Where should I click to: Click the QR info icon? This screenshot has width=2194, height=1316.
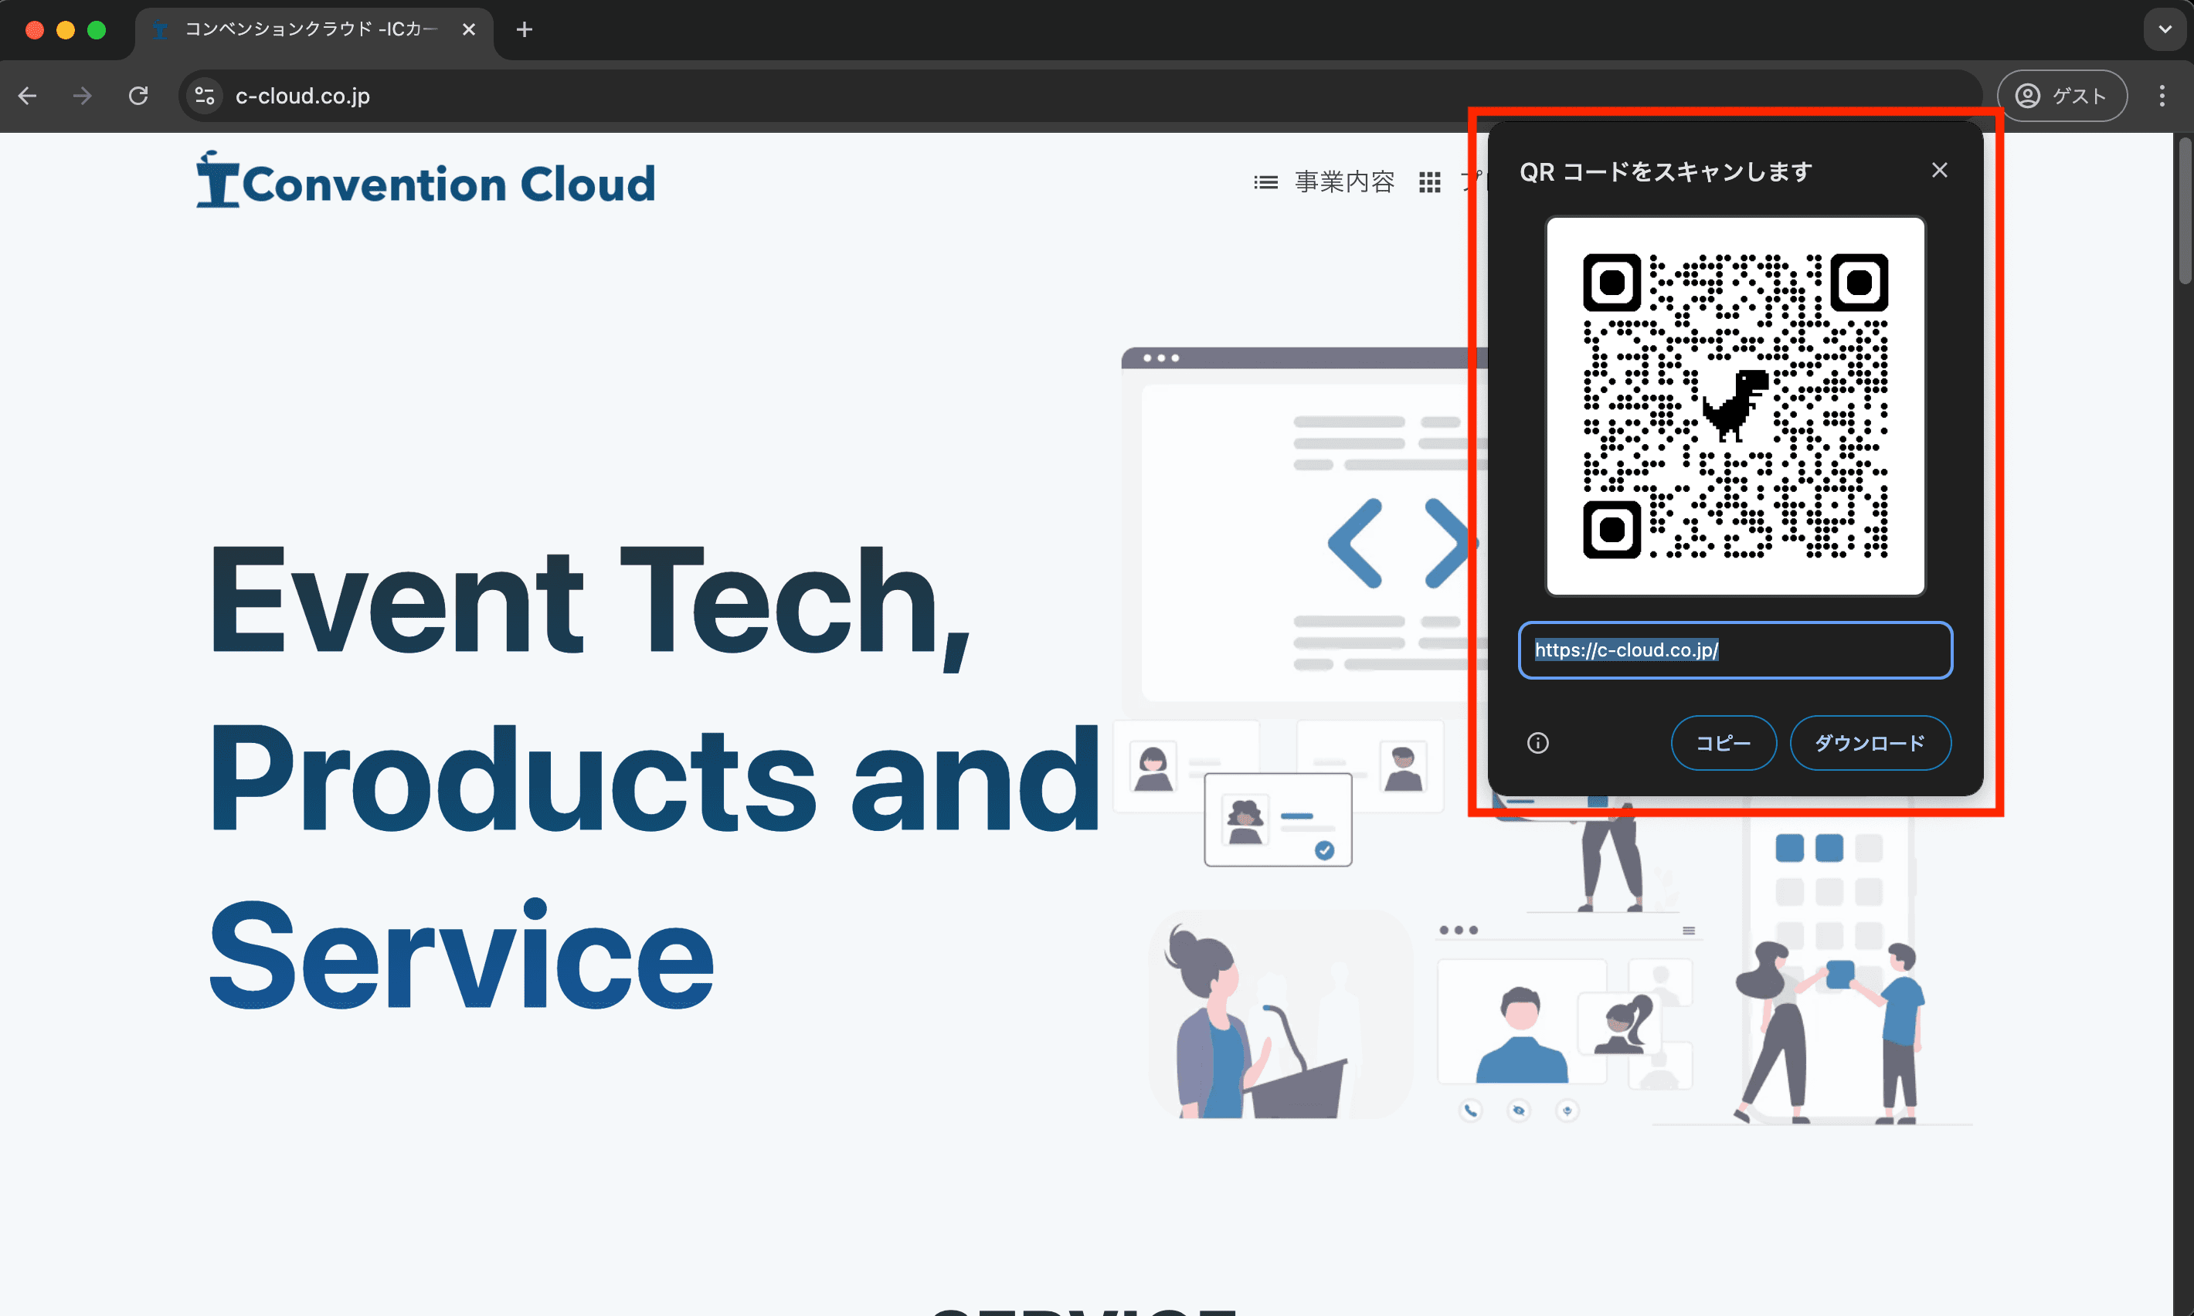(1538, 743)
